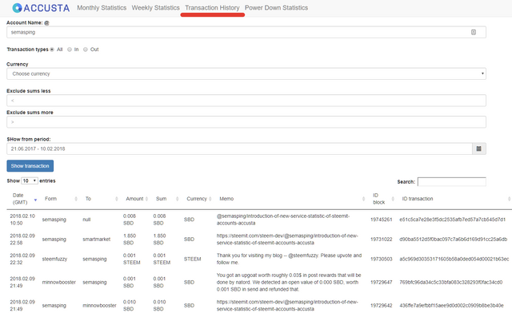Viewport: 512px width, 313px height.
Task: Sort the table by ID transaction column
Action: click(x=509, y=199)
